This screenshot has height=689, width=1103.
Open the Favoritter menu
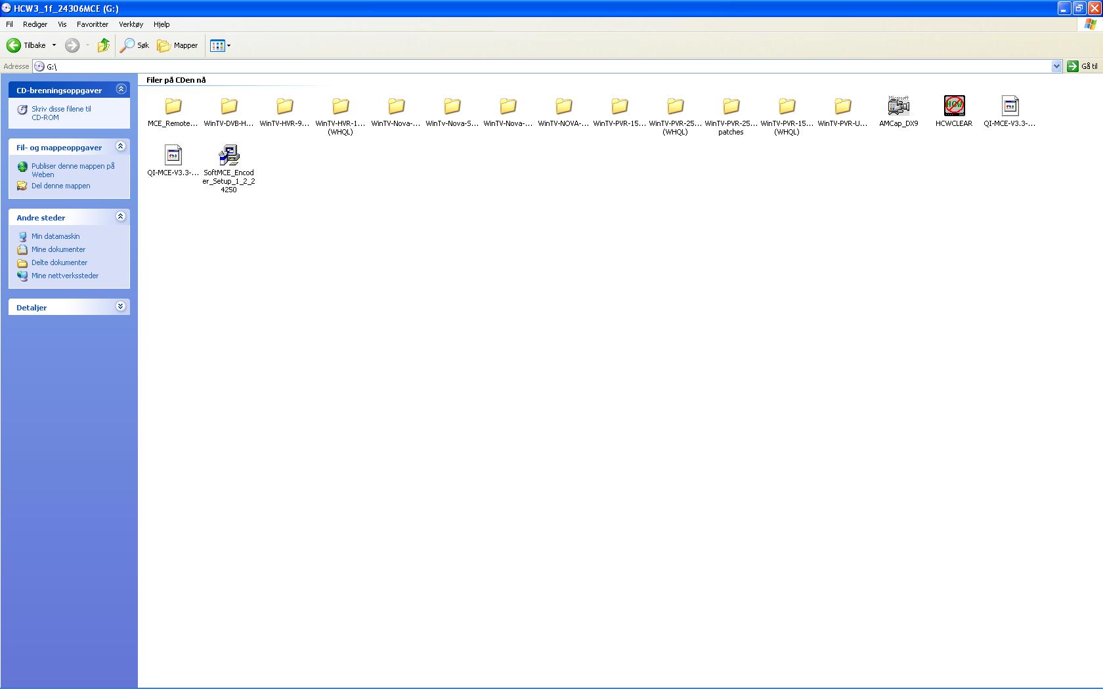[x=93, y=24]
